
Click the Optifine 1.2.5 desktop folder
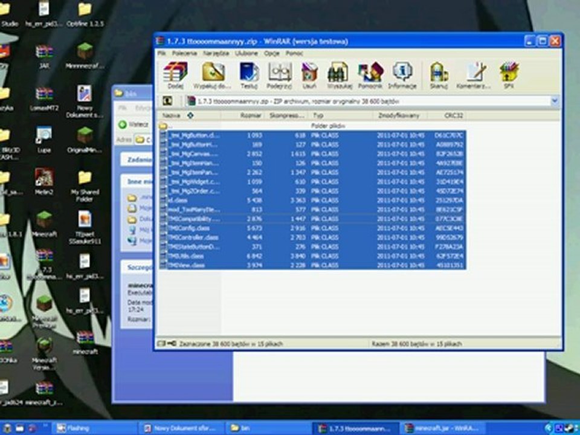pos(85,14)
